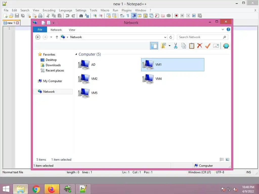This screenshot has width=259, height=194.
Task: Select the VM1 computer
Action: (172, 64)
